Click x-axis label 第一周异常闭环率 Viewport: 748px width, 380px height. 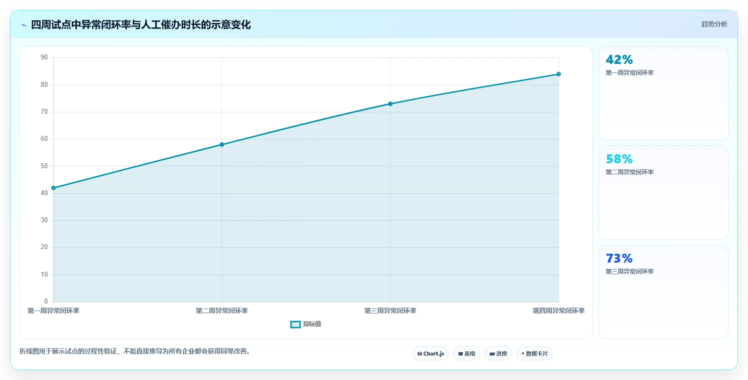point(53,311)
